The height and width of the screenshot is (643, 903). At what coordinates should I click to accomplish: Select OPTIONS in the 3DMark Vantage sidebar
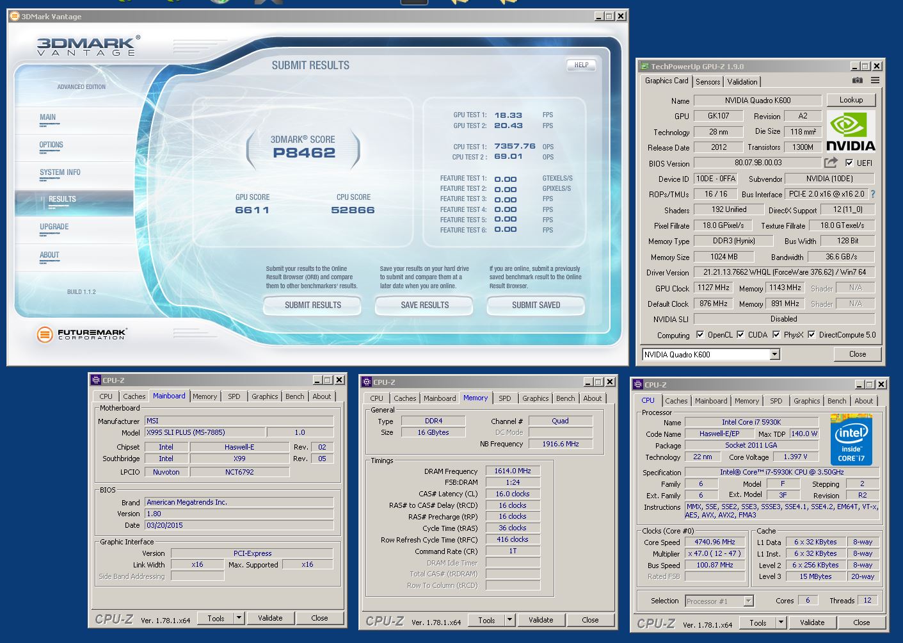(51, 145)
